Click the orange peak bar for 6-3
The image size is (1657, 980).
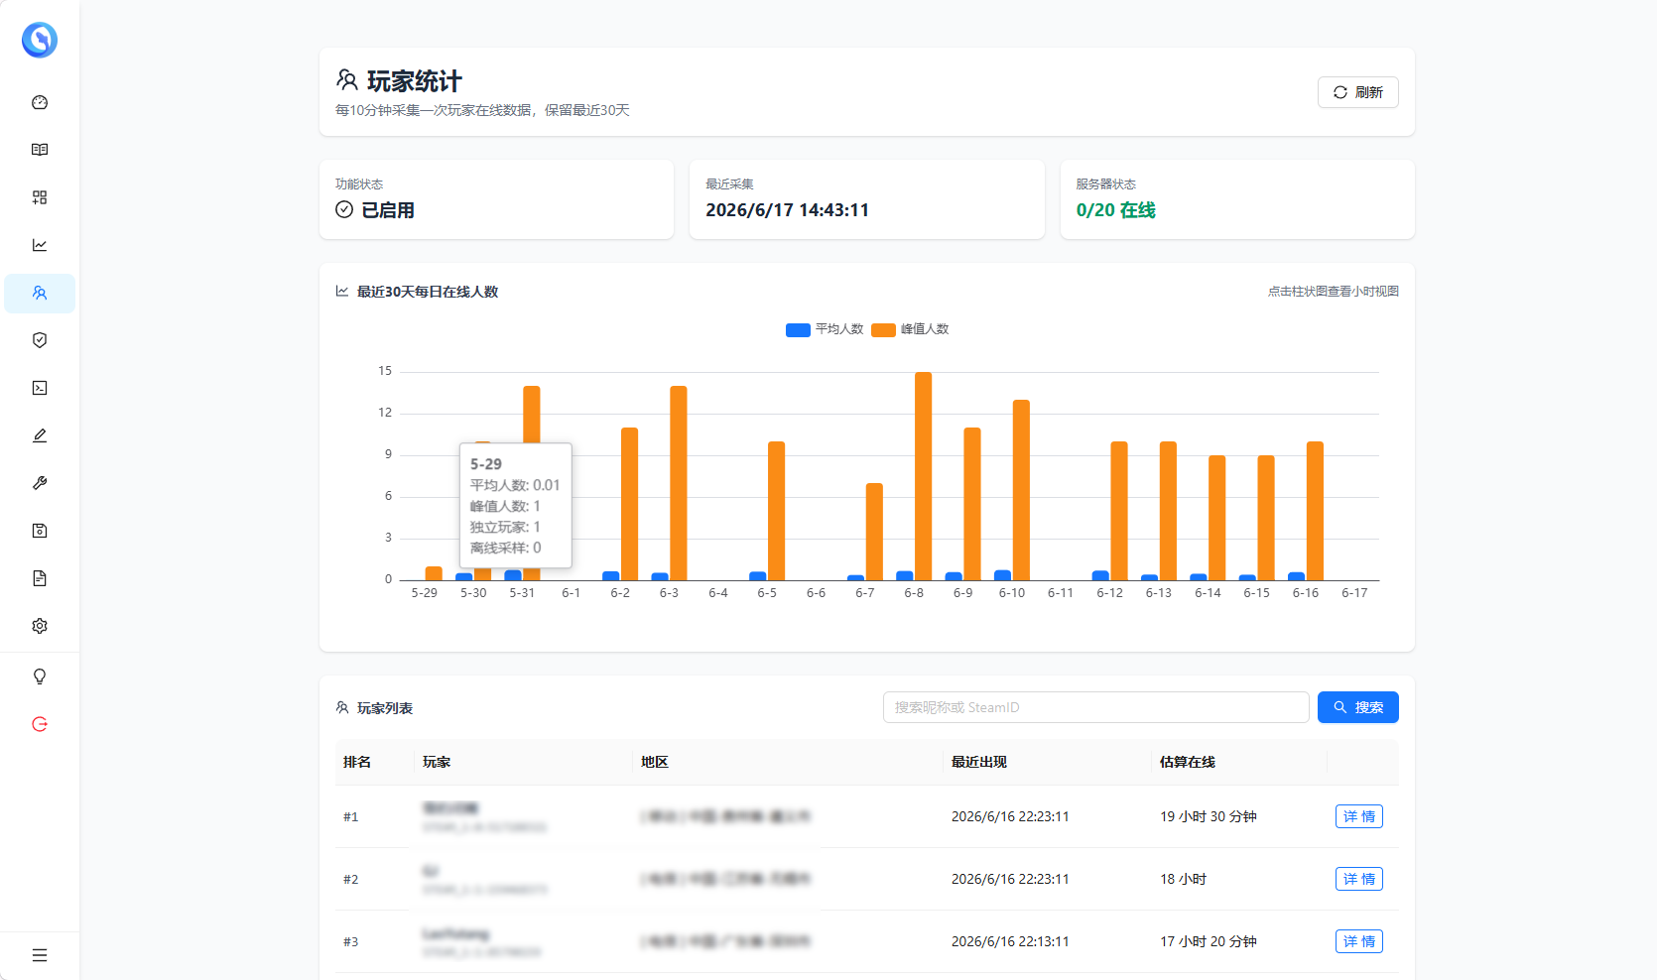click(679, 483)
